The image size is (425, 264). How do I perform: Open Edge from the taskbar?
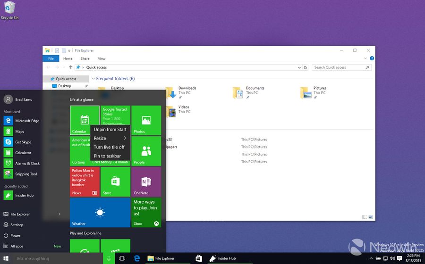tap(137, 258)
